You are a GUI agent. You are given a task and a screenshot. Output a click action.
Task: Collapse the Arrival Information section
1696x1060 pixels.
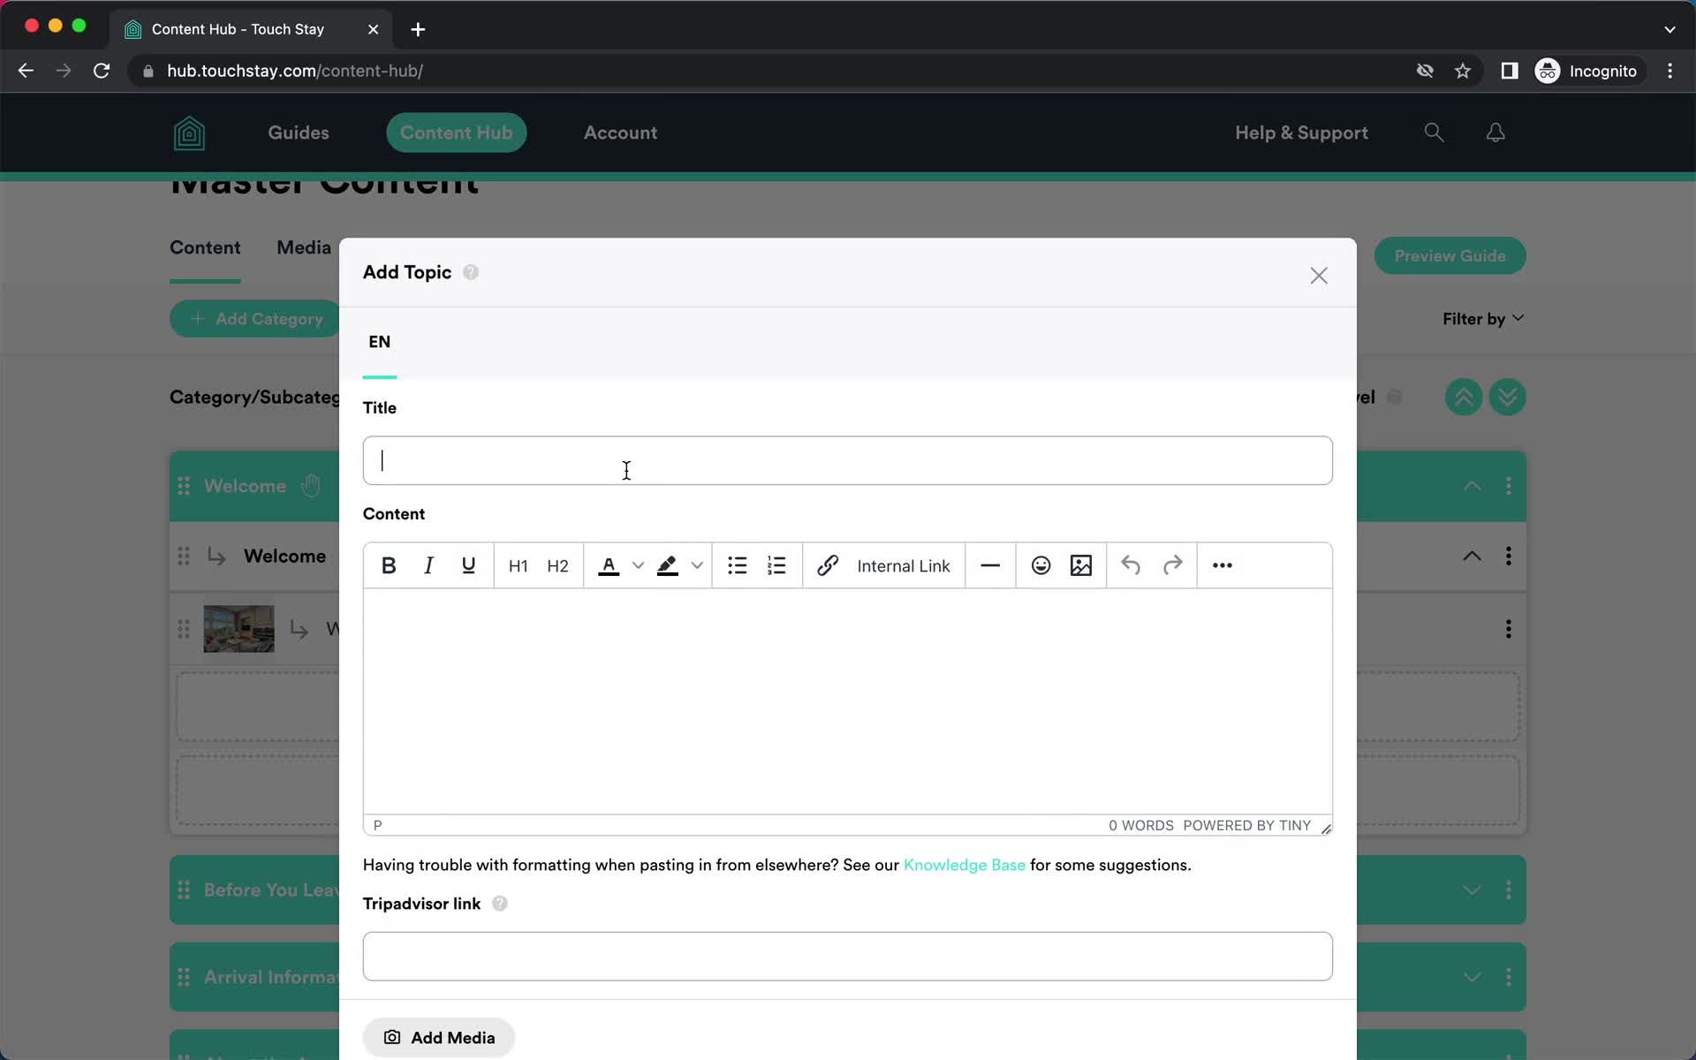1472,977
